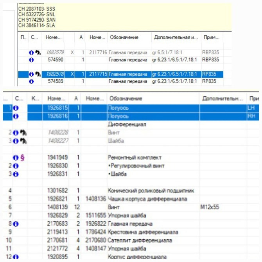Open info icon for Регулировочный винт 1926830
The width and height of the screenshot is (262, 262).
(16, 166)
